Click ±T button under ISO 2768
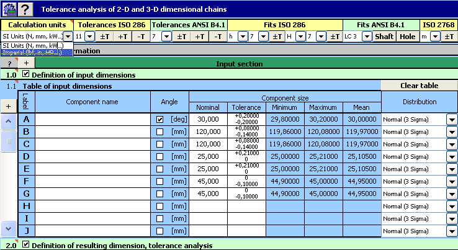Image resolution: width=458 pixels, height=250 pixels. click(449, 37)
